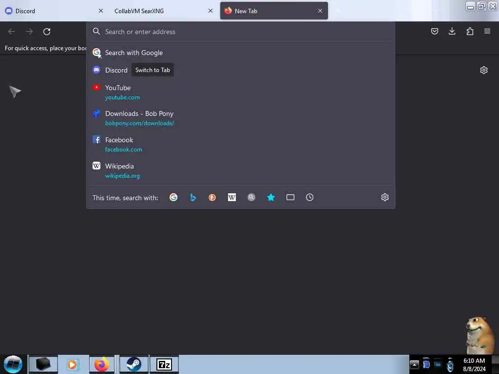Open wikipedia.org link
Screen dimensions: 499x374
pos(122,176)
